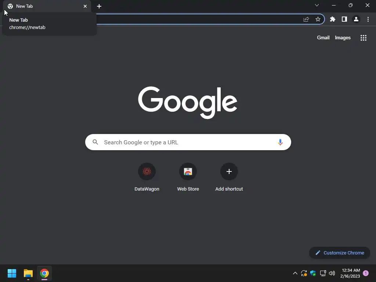
Task: Click the Customize Chrome button
Action: [x=340, y=253]
